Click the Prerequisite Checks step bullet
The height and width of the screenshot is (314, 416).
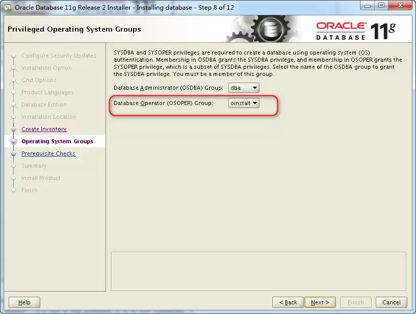14,153
